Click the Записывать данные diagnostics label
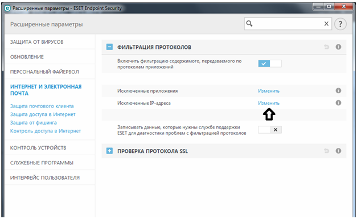The width and height of the screenshot is (357, 219). (x=182, y=130)
